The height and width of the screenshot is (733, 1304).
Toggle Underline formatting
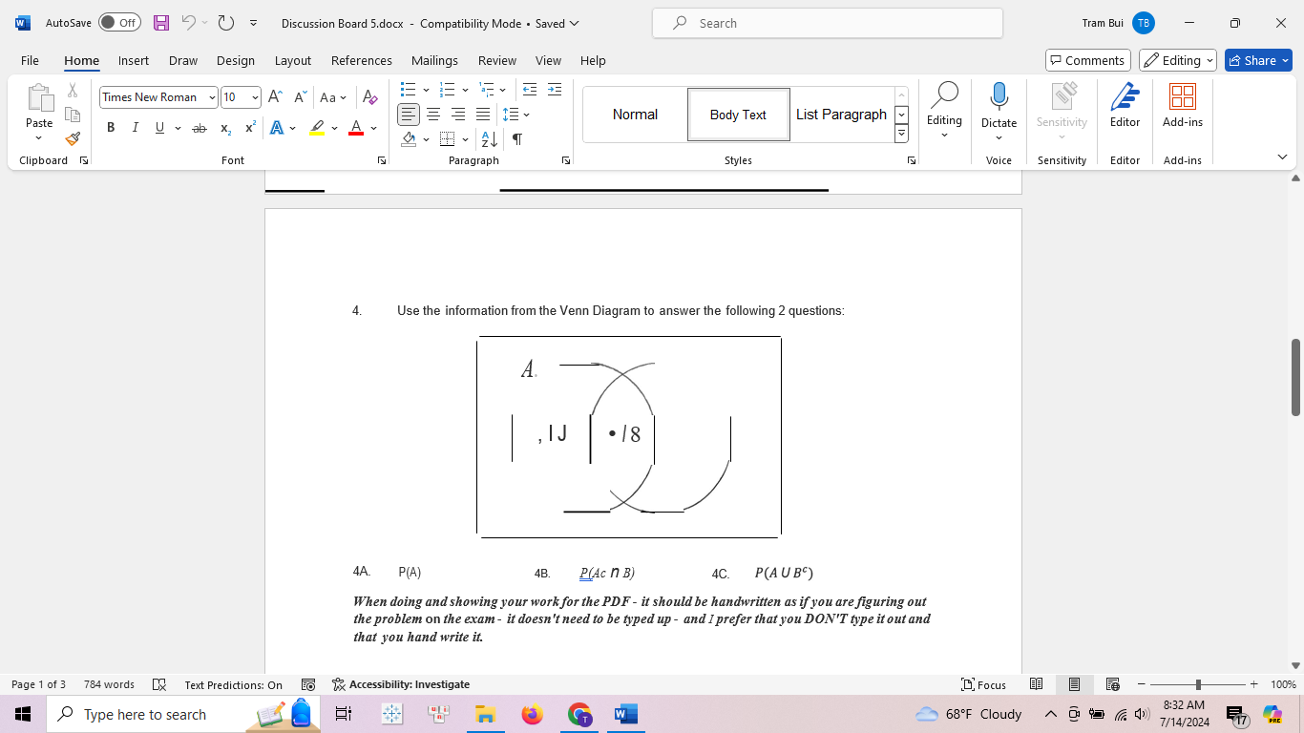pyautogui.click(x=159, y=128)
